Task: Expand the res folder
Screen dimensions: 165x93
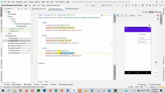Action: [6, 33]
